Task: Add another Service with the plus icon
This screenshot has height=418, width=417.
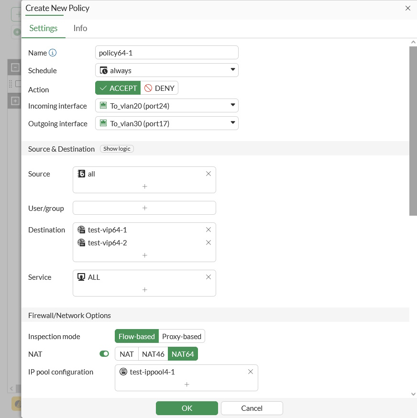Action: (144, 290)
